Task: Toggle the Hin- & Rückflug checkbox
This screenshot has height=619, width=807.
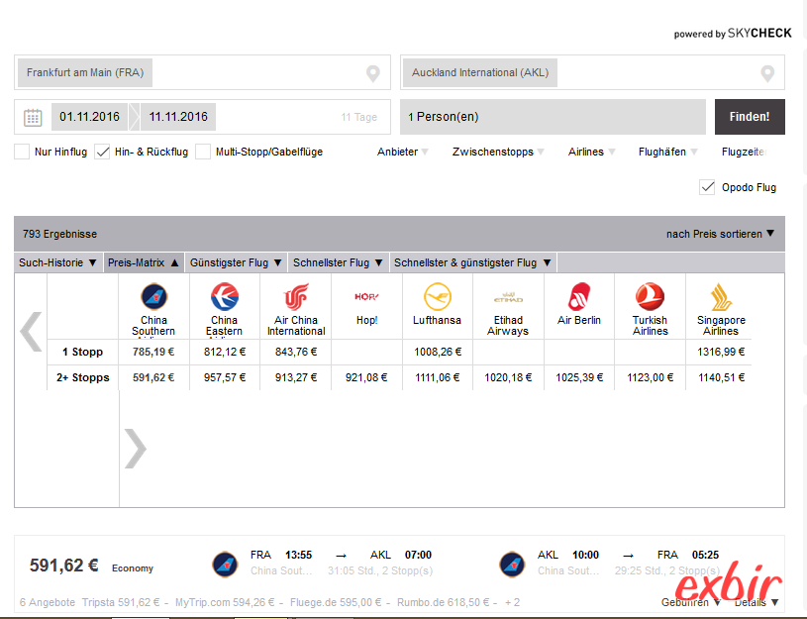Action: coord(102,152)
